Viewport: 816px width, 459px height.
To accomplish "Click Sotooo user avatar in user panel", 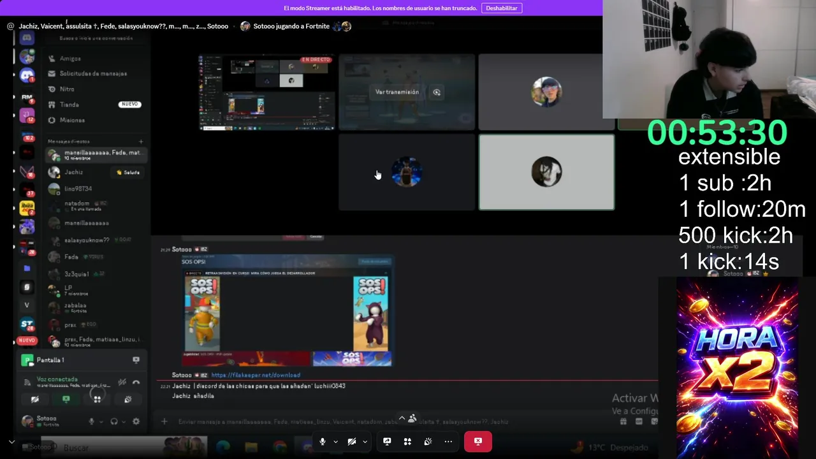I will [27, 421].
